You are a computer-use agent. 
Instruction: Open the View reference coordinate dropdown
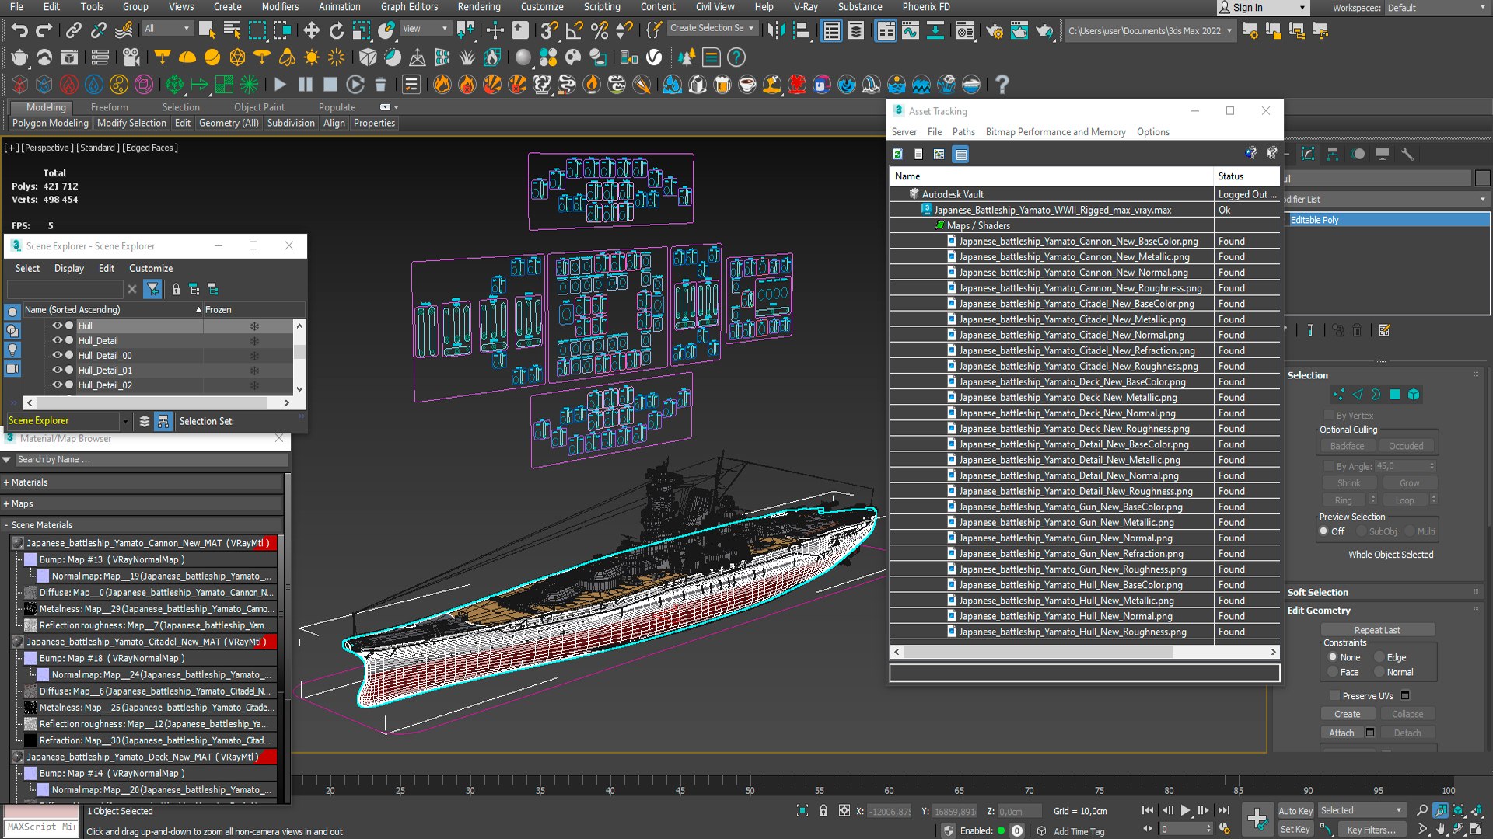425,29
